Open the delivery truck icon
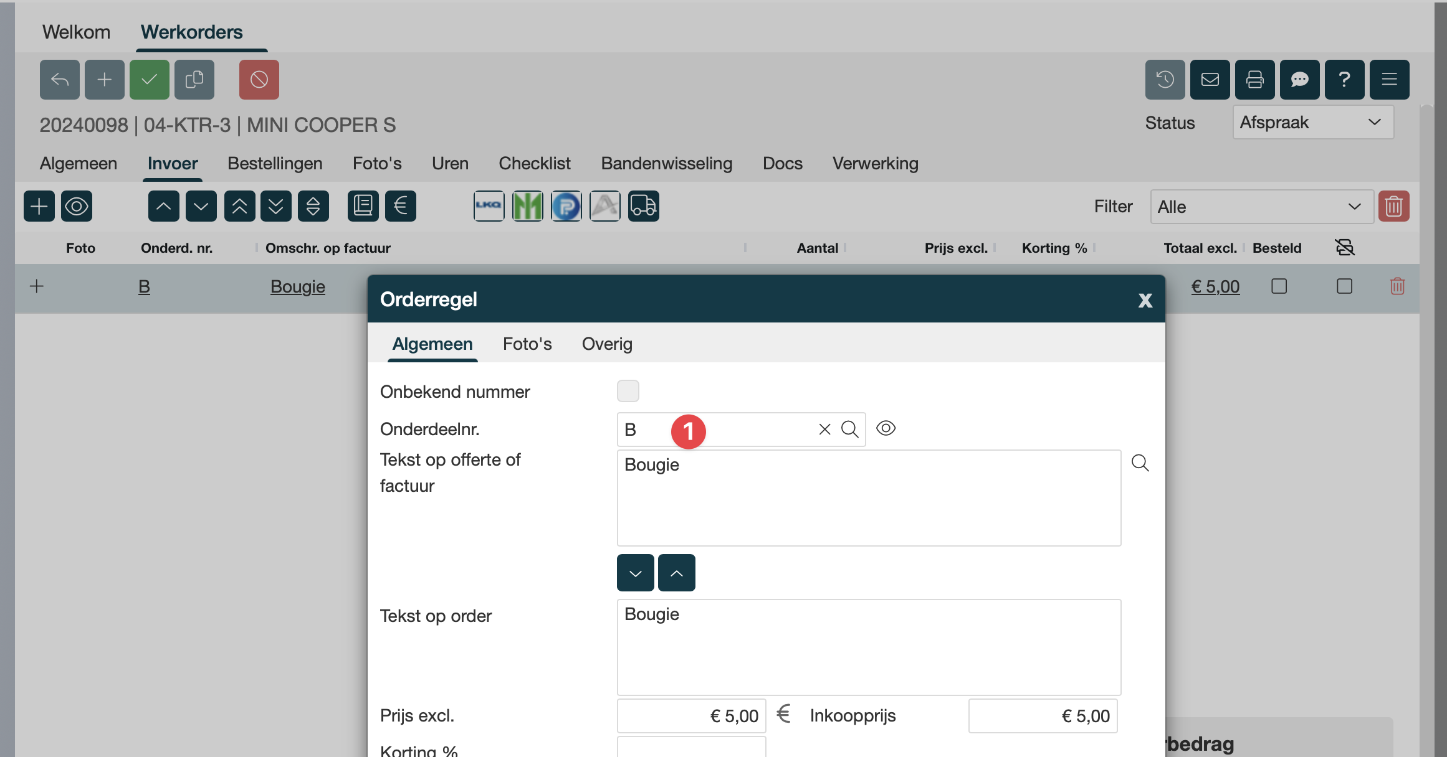 [643, 206]
